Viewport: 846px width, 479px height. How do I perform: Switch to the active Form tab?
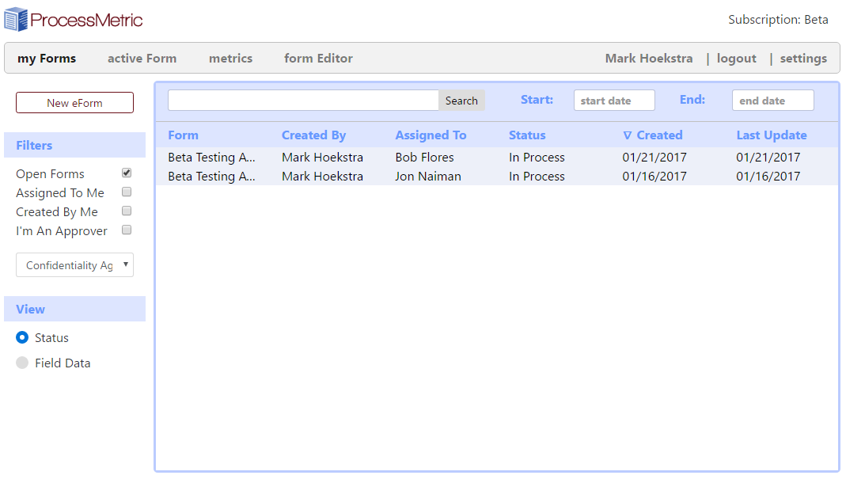tap(142, 58)
